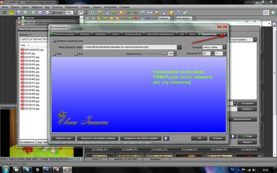Click the scanner acquire icon at toolbar start
The image size is (277, 173).
click(4, 13)
